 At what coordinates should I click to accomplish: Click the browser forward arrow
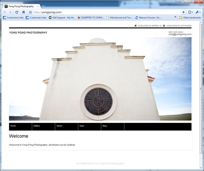pyautogui.click(x=10, y=12)
